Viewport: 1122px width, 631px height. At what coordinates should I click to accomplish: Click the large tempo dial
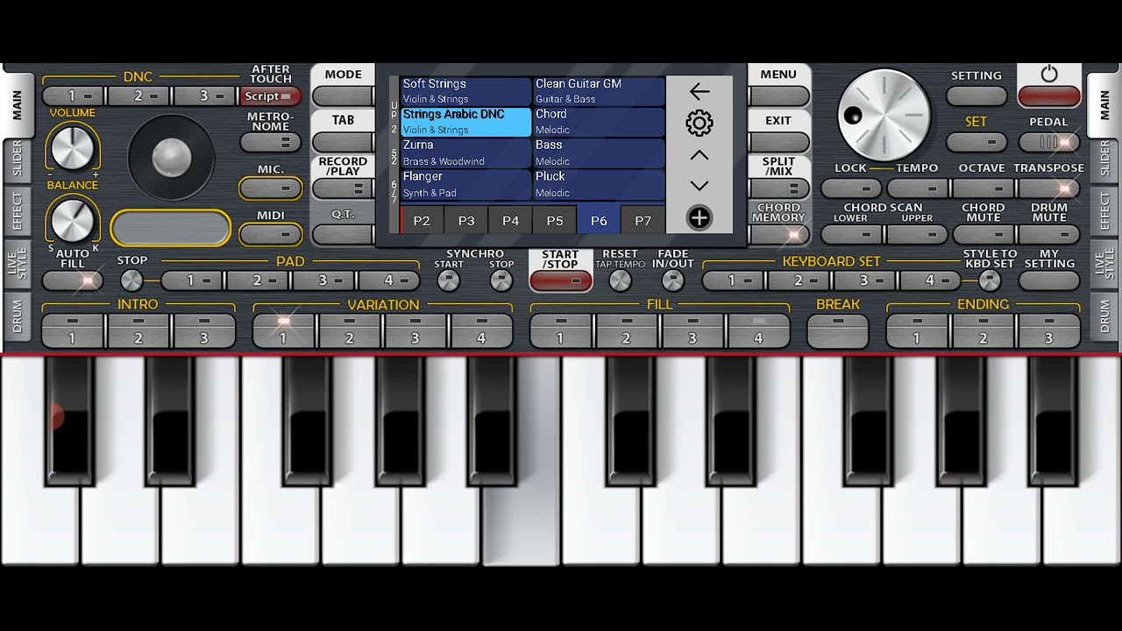tap(884, 115)
